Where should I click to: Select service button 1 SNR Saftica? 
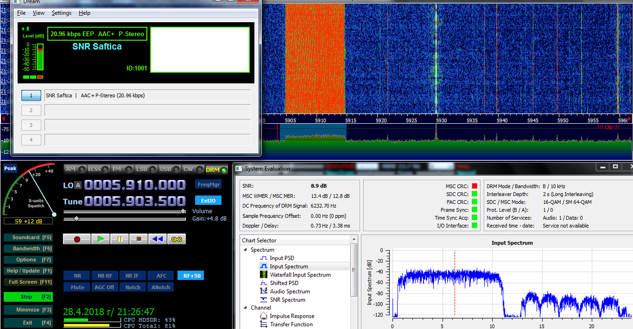pyautogui.click(x=31, y=95)
